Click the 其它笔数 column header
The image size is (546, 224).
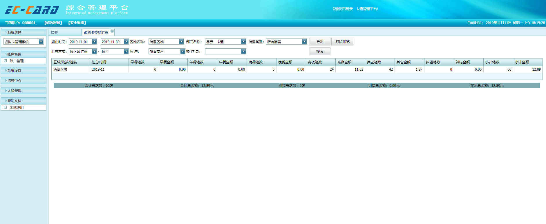click(380, 62)
